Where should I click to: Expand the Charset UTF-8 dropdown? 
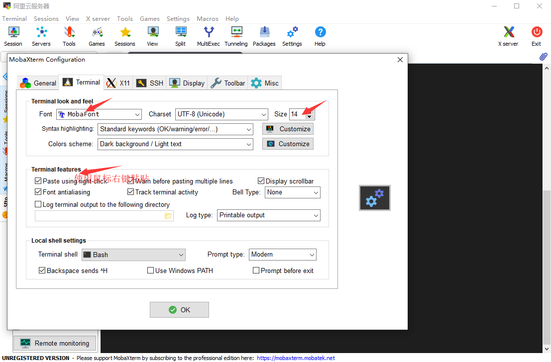(x=221, y=114)
